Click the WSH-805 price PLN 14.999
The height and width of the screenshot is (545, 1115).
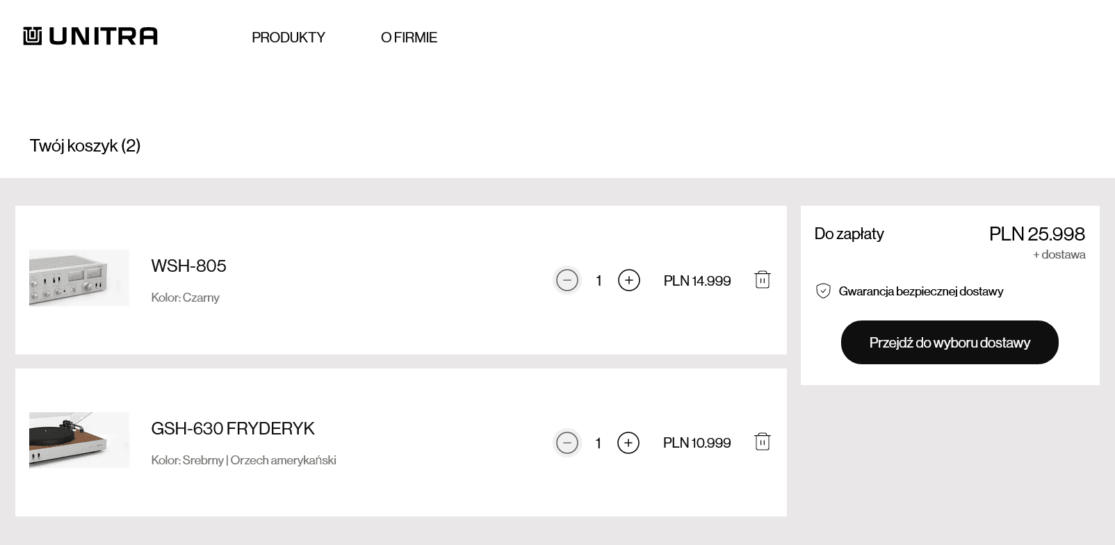[x=697, y=281]
